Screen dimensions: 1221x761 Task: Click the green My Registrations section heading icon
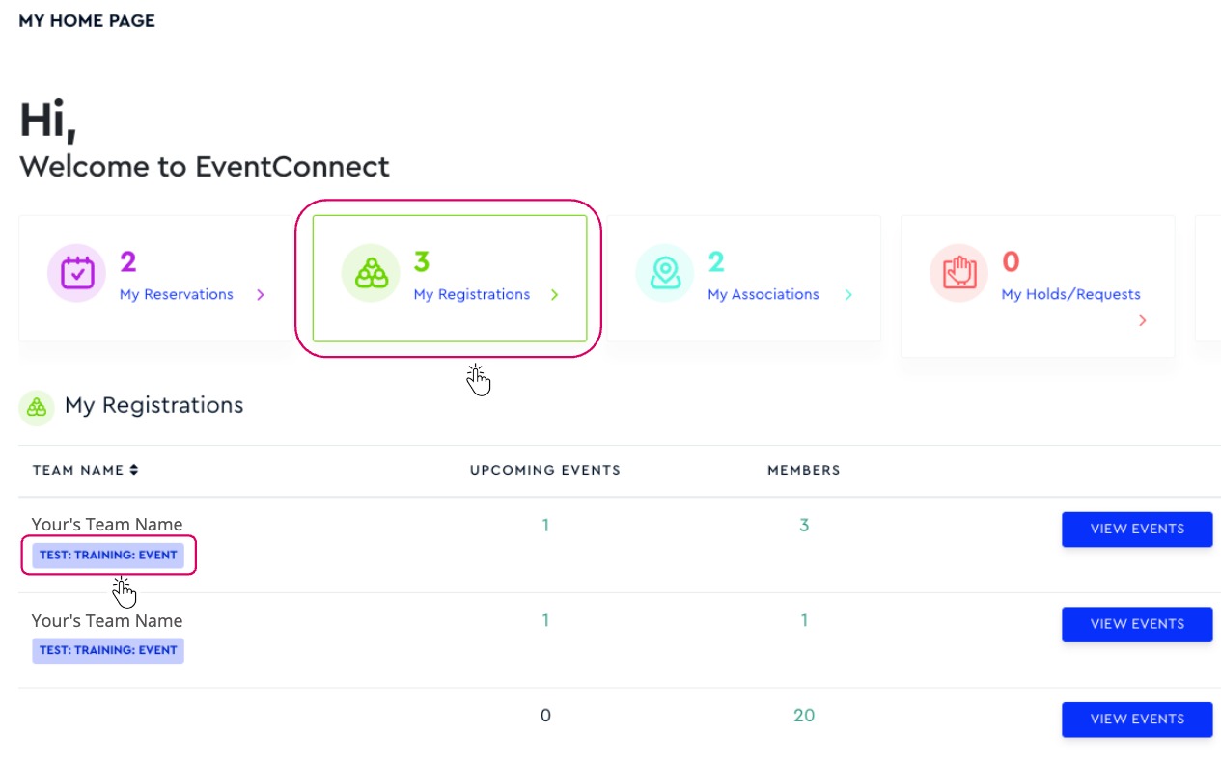(36, 407)
